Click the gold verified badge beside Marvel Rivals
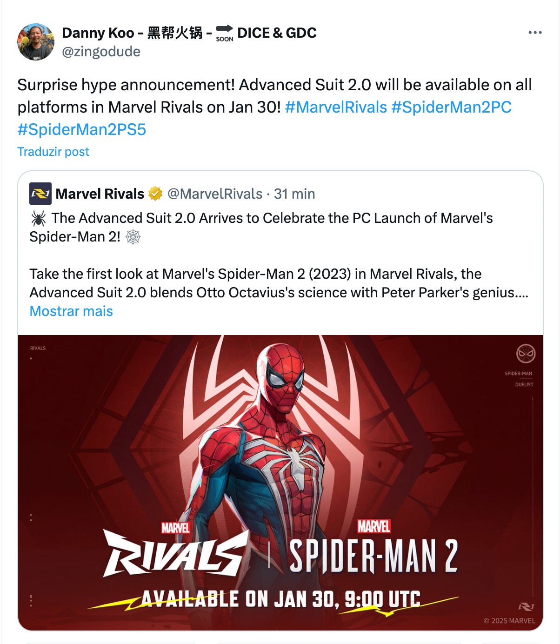The image size is (560, 644). [x=155, y=194]
